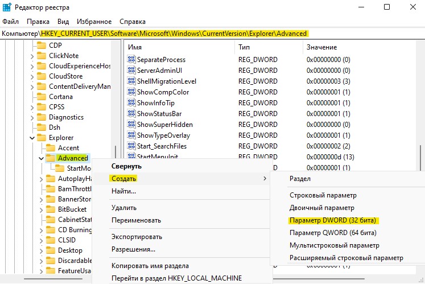
Task: Click the Advanced folder icon
Action: tap(51, 158)
